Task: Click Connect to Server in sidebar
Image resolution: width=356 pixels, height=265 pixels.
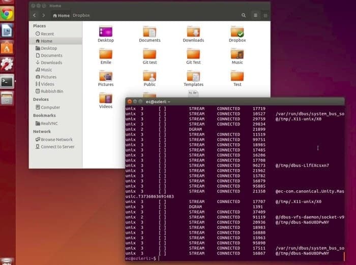Action: tap(55, 147)
